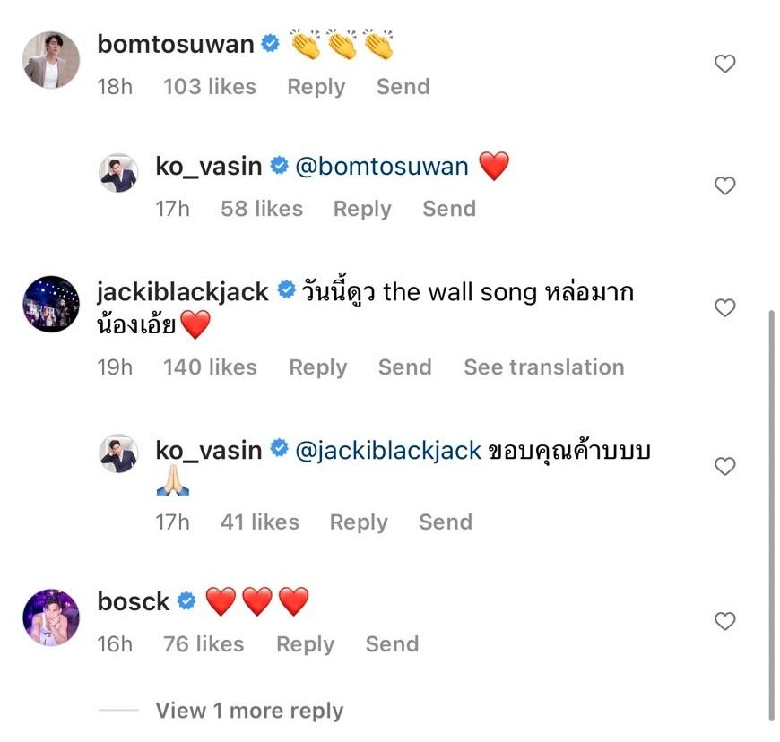Viewport: 780px width, 742px height.
Task: Open jackiblackjack's profile avatar
Action: point(51,305)
